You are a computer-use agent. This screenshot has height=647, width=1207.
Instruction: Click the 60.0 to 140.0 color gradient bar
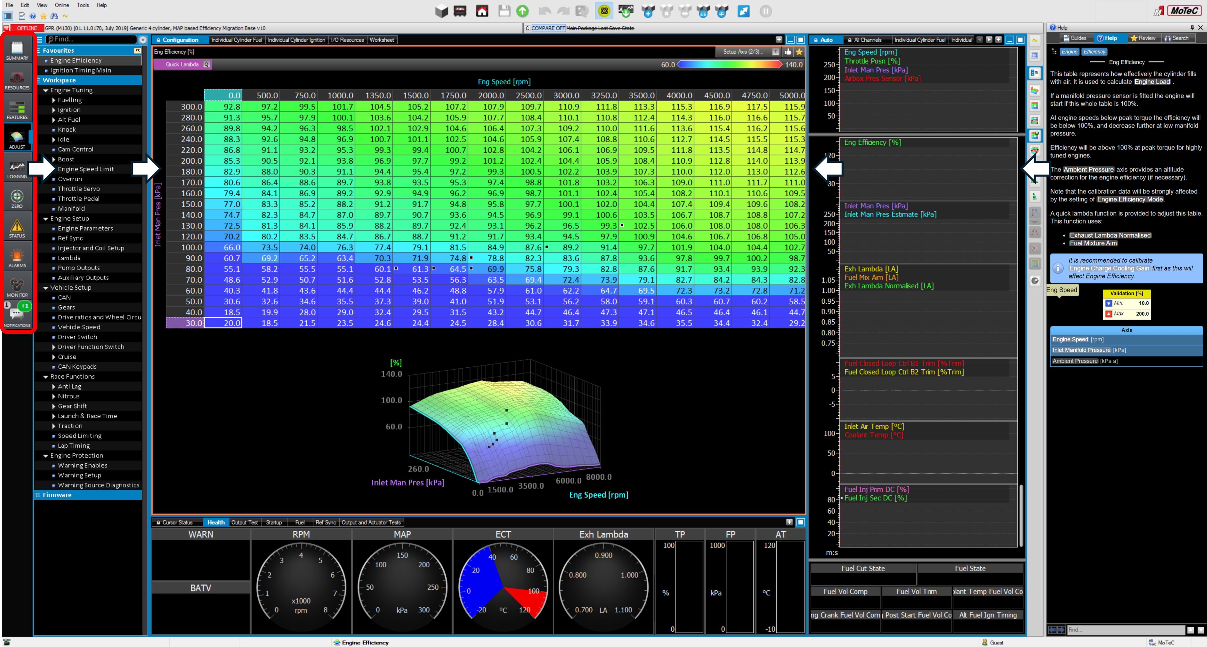point(729,65)
